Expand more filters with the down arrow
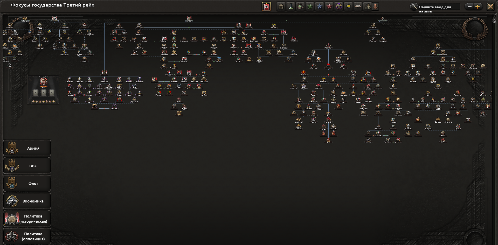Viewport: 498px width, 245px height. (375, 6)
